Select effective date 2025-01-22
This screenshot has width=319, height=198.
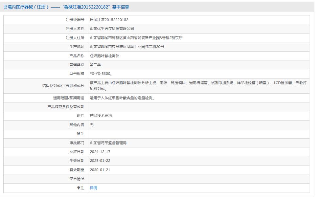point(100,161)
